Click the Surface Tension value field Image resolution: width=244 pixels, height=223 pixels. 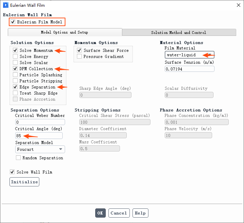point(189,69)
